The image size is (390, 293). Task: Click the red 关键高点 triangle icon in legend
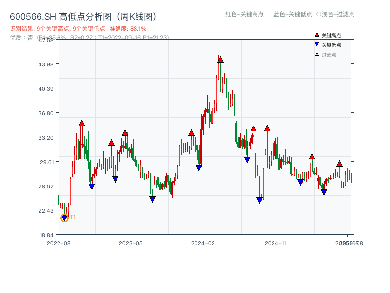(x=316, y=35)
